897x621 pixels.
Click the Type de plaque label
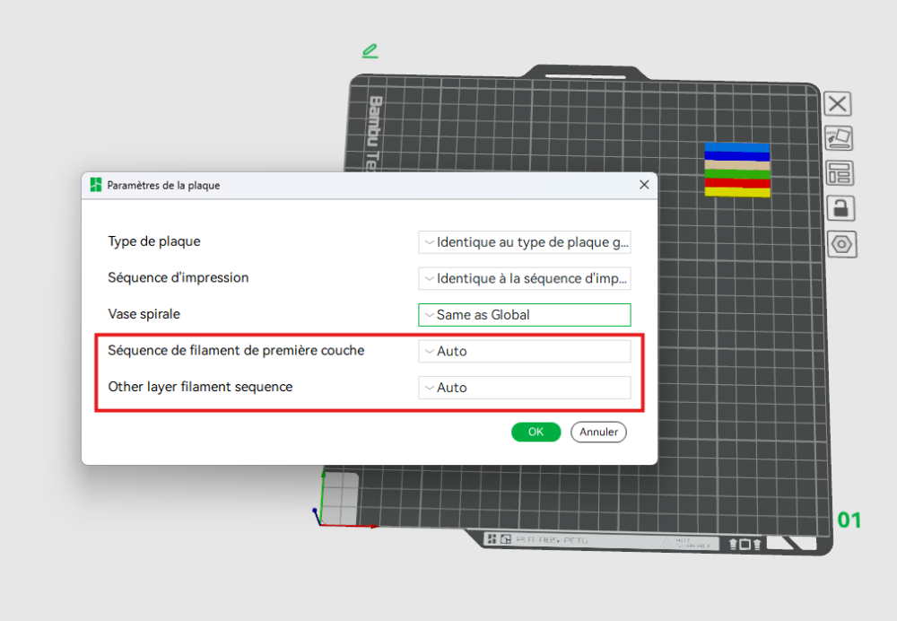coord(154,241)
